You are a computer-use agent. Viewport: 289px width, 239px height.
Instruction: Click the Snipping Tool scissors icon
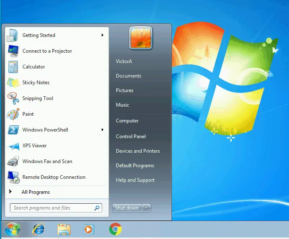pyautogui.click(x=13, y=98)
